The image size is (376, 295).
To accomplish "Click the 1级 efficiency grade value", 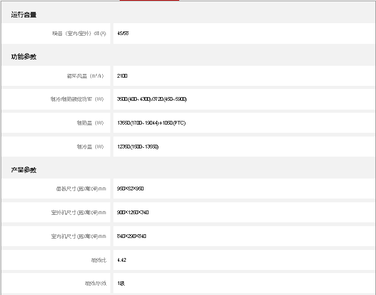I will point(120,283).
